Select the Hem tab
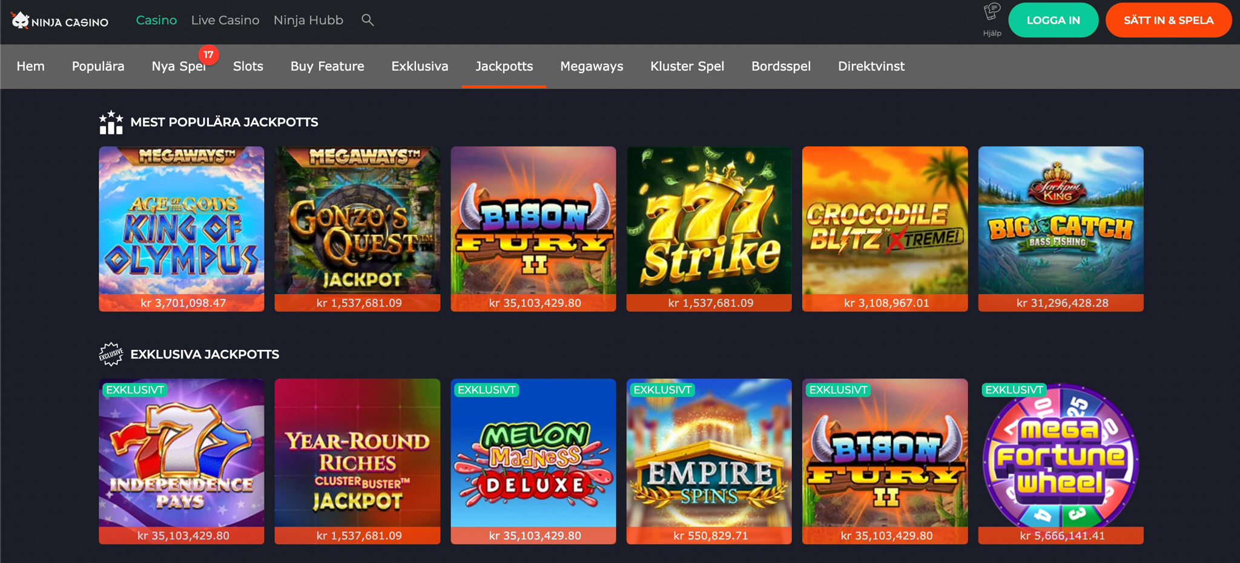Image resolution: width=1240 pixels, height=563 pixels. pyautogui.click(x=31, y=66)
